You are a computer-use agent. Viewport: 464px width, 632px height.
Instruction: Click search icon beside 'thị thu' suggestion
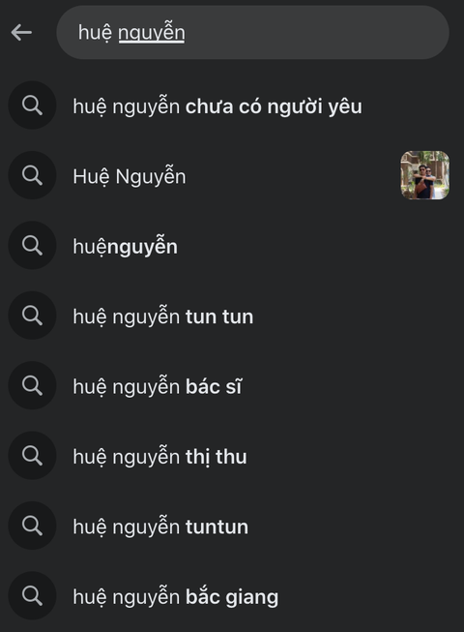(32, 456)
